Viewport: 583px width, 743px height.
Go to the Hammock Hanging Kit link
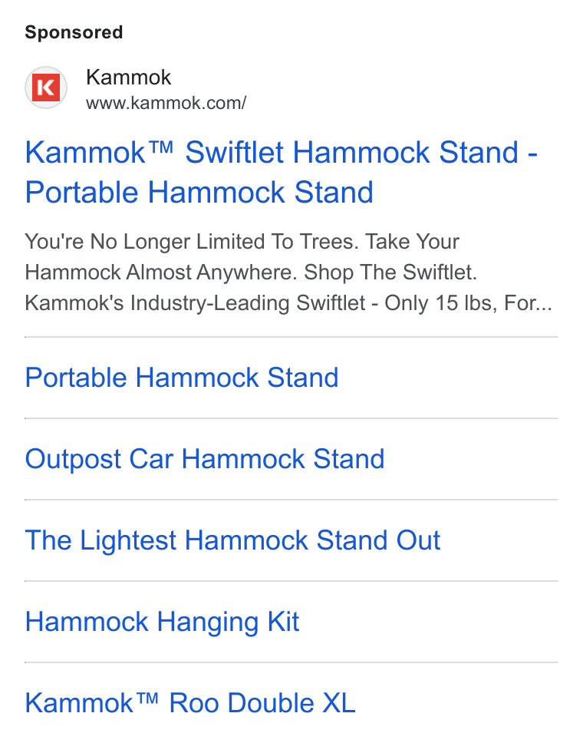162,622
